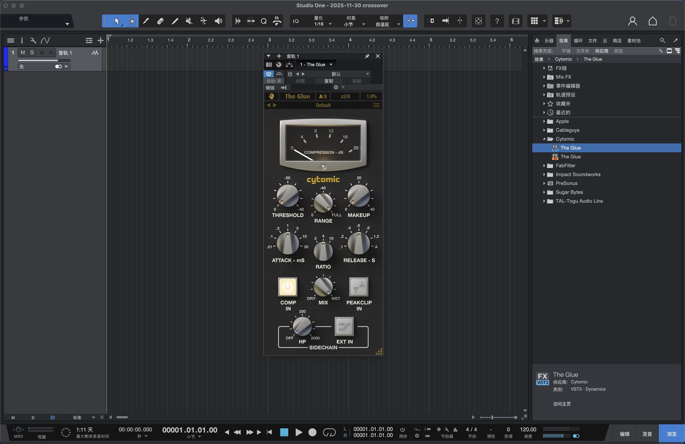Switch to the 循环 browser tab

(x=578, y=41)
